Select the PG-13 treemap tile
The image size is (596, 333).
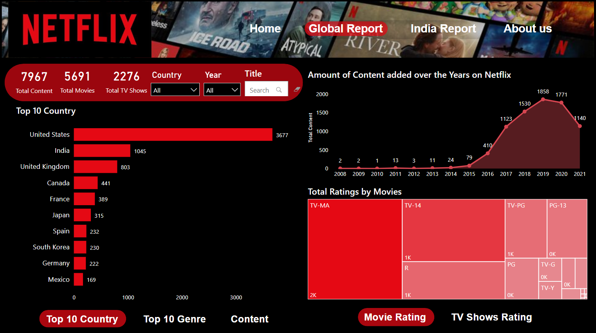567,229
